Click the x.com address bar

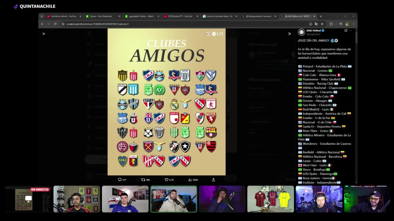click(x=185, y=24)
